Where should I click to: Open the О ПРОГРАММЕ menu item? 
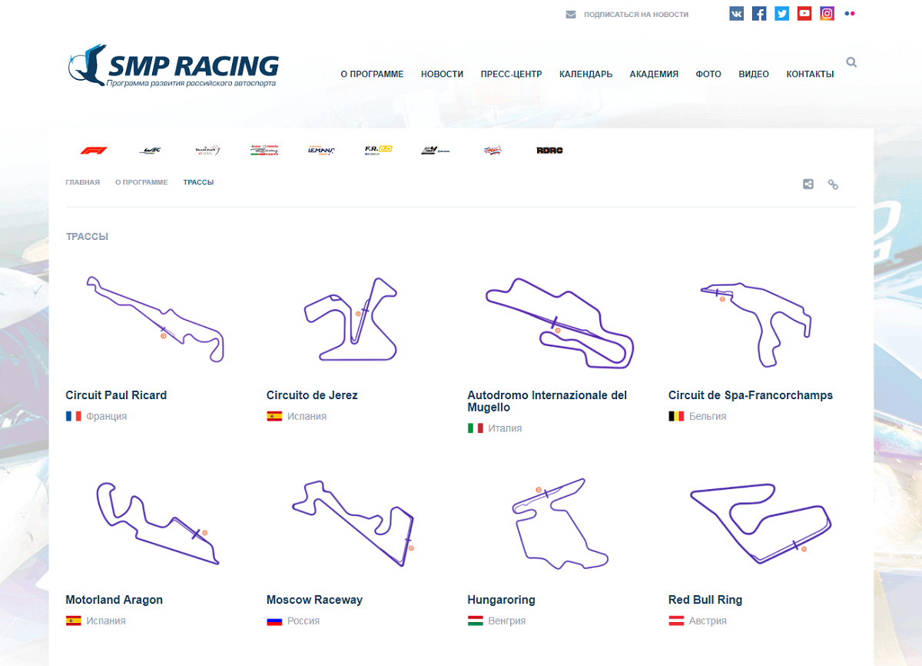(x=372, y=74)
